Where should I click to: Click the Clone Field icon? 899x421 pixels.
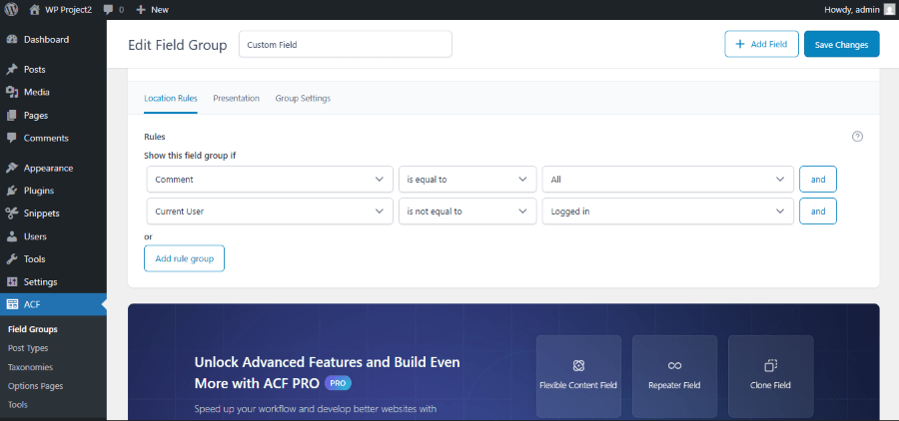pos(770,365)
